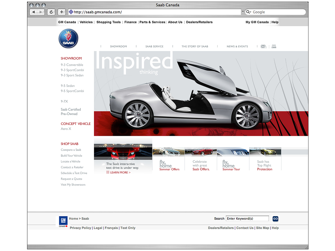Screen dimensions: 335x251
Task: Open Help in the footer links
Action: point(275,228)
